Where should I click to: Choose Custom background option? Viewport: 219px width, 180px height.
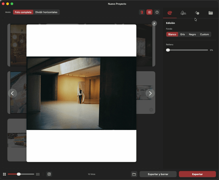pyautogui.click(x=204, y=34)
